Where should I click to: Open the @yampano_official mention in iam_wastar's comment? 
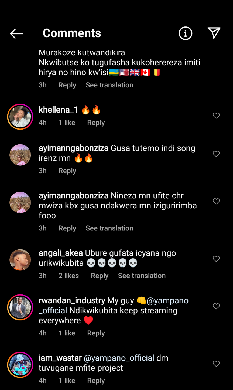point(119,358)
